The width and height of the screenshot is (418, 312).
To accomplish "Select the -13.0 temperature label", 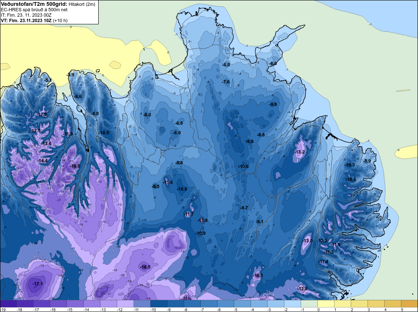I will coord(307,241).
